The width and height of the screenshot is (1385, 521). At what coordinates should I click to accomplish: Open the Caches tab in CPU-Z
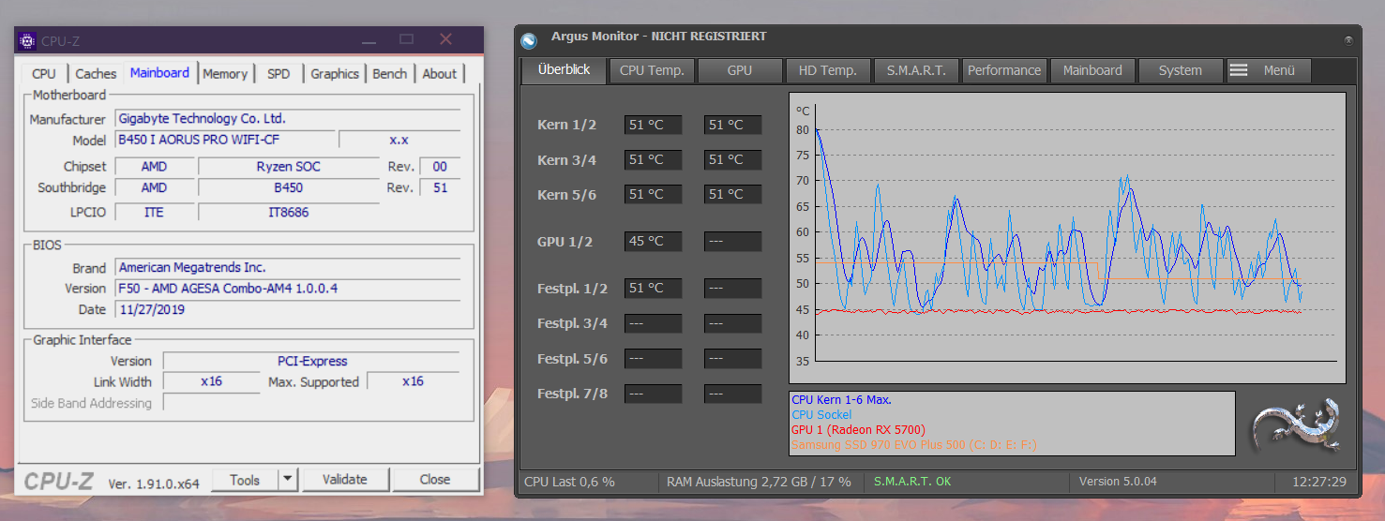96,74
